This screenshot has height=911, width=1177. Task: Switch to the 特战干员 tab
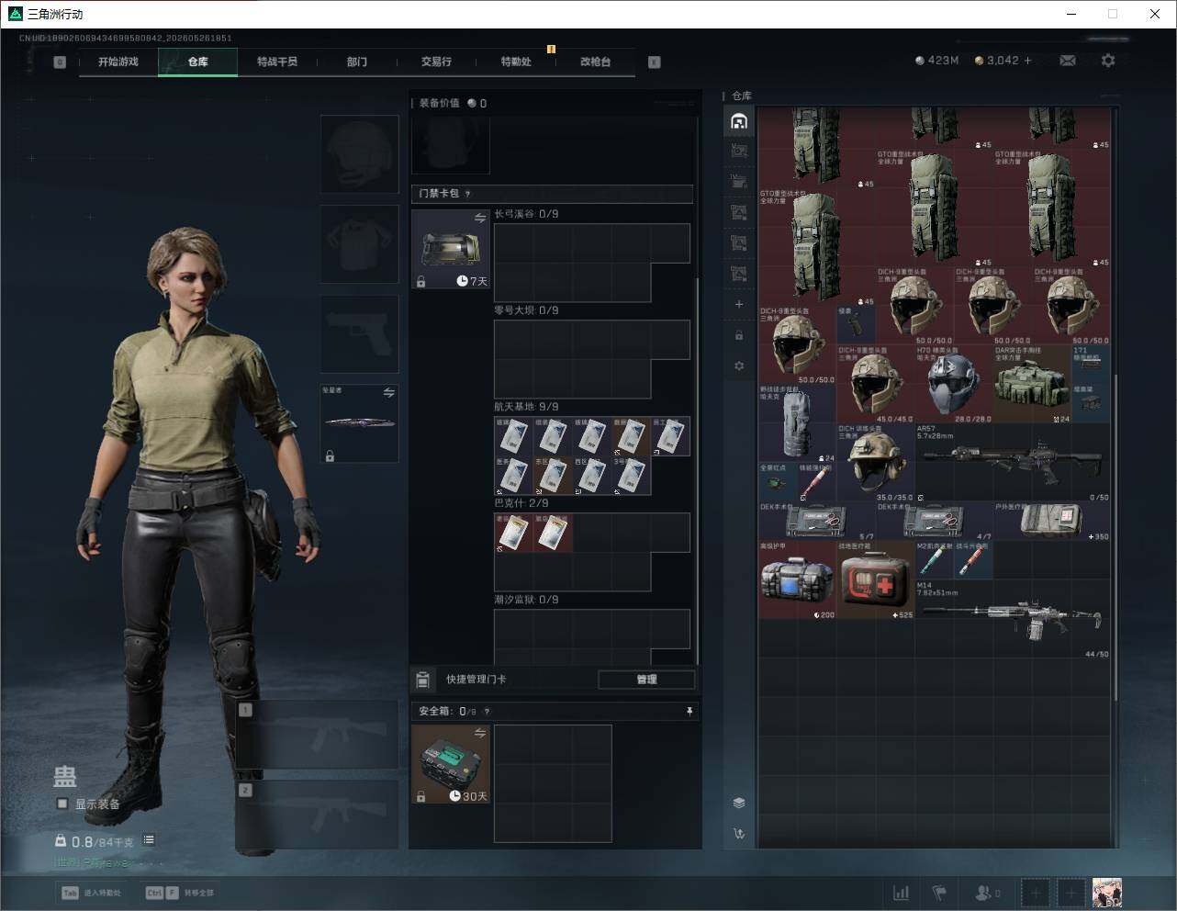coord(277,62)
